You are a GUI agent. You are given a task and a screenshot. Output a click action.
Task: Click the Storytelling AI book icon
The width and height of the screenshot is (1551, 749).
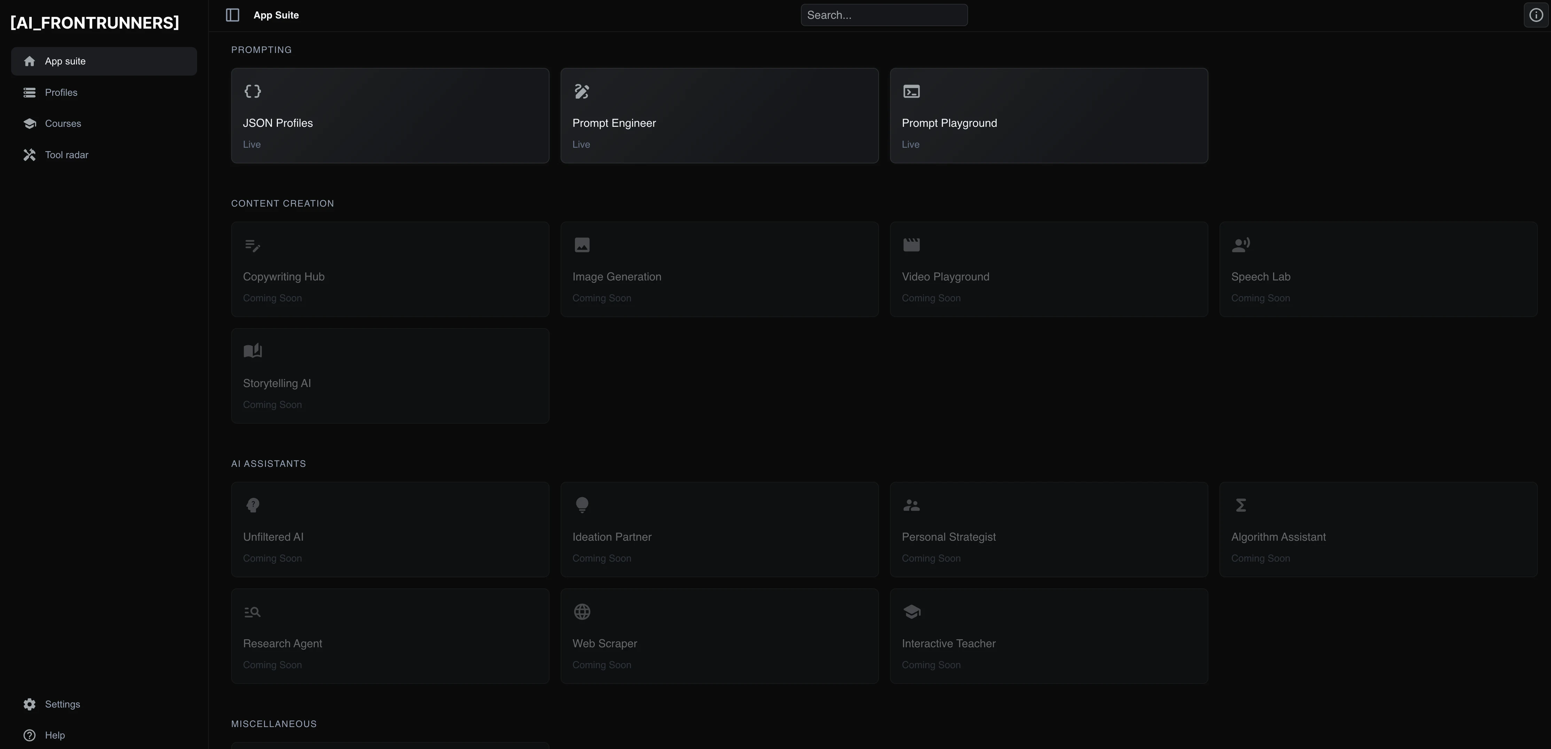point(253,351)
